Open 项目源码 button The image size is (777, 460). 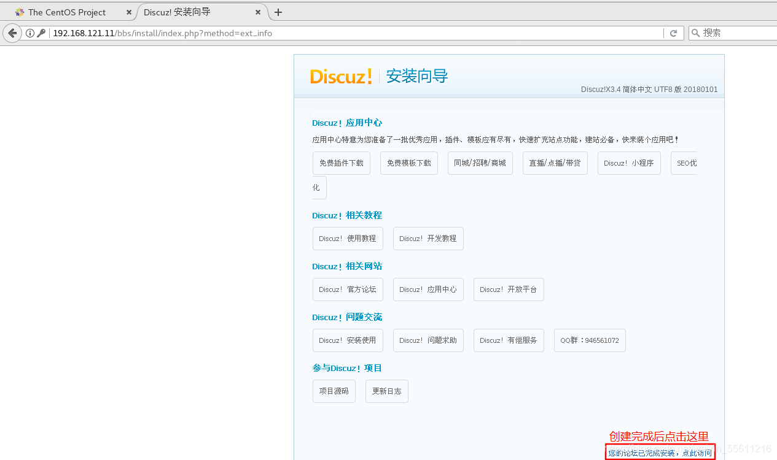[334, 391]
